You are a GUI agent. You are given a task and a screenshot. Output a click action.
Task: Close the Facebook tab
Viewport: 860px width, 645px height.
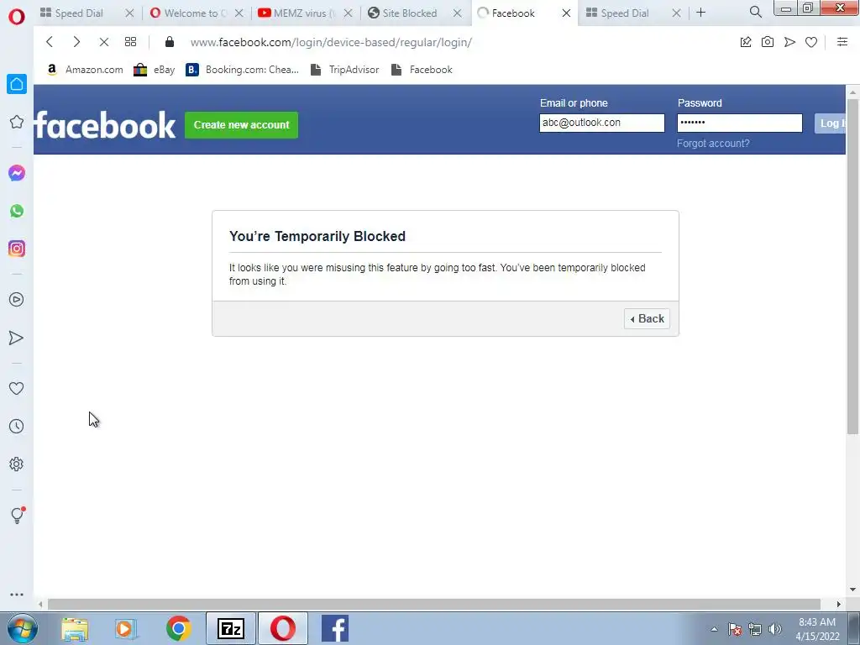(567, 13)
